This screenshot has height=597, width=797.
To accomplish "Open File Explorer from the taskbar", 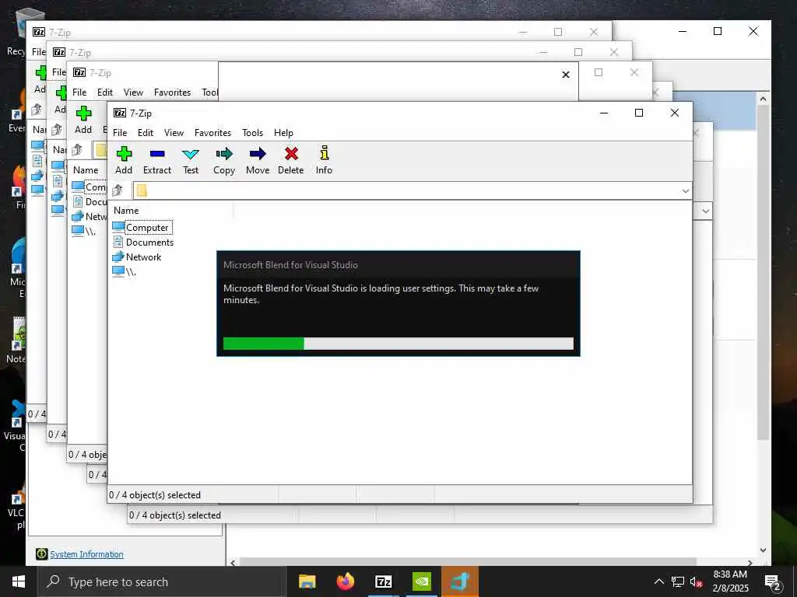I will pos(307,581).
